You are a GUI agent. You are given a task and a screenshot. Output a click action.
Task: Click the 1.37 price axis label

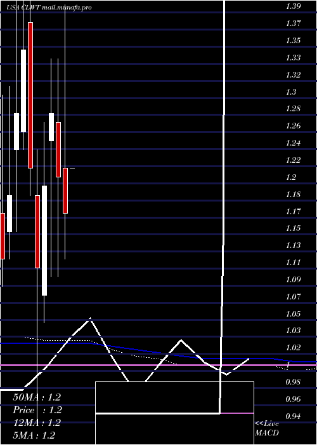click(x=293, y=24)
